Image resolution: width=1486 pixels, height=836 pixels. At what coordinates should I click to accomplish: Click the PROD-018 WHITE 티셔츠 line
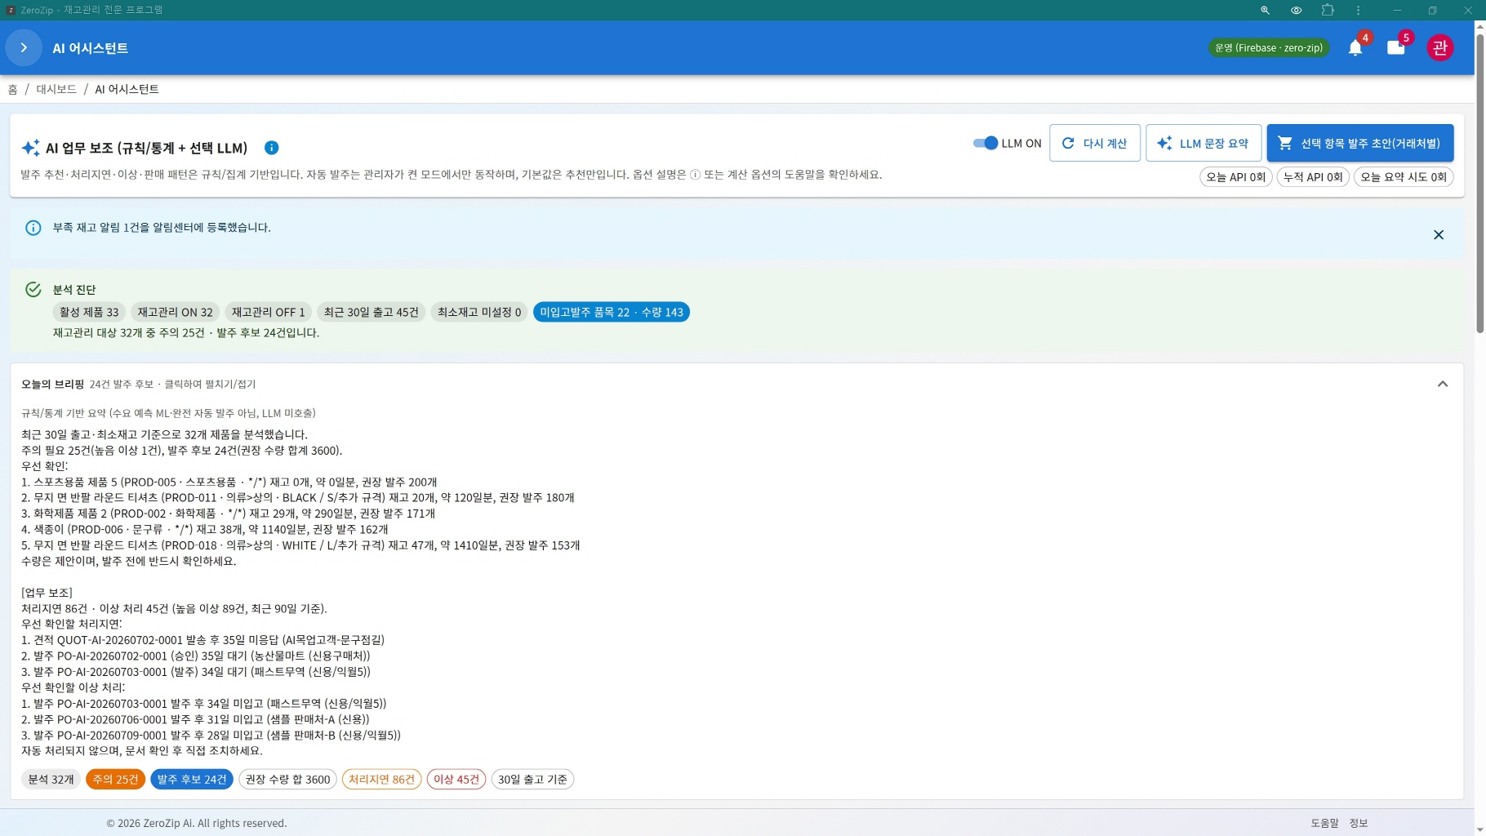coord(300,545)
